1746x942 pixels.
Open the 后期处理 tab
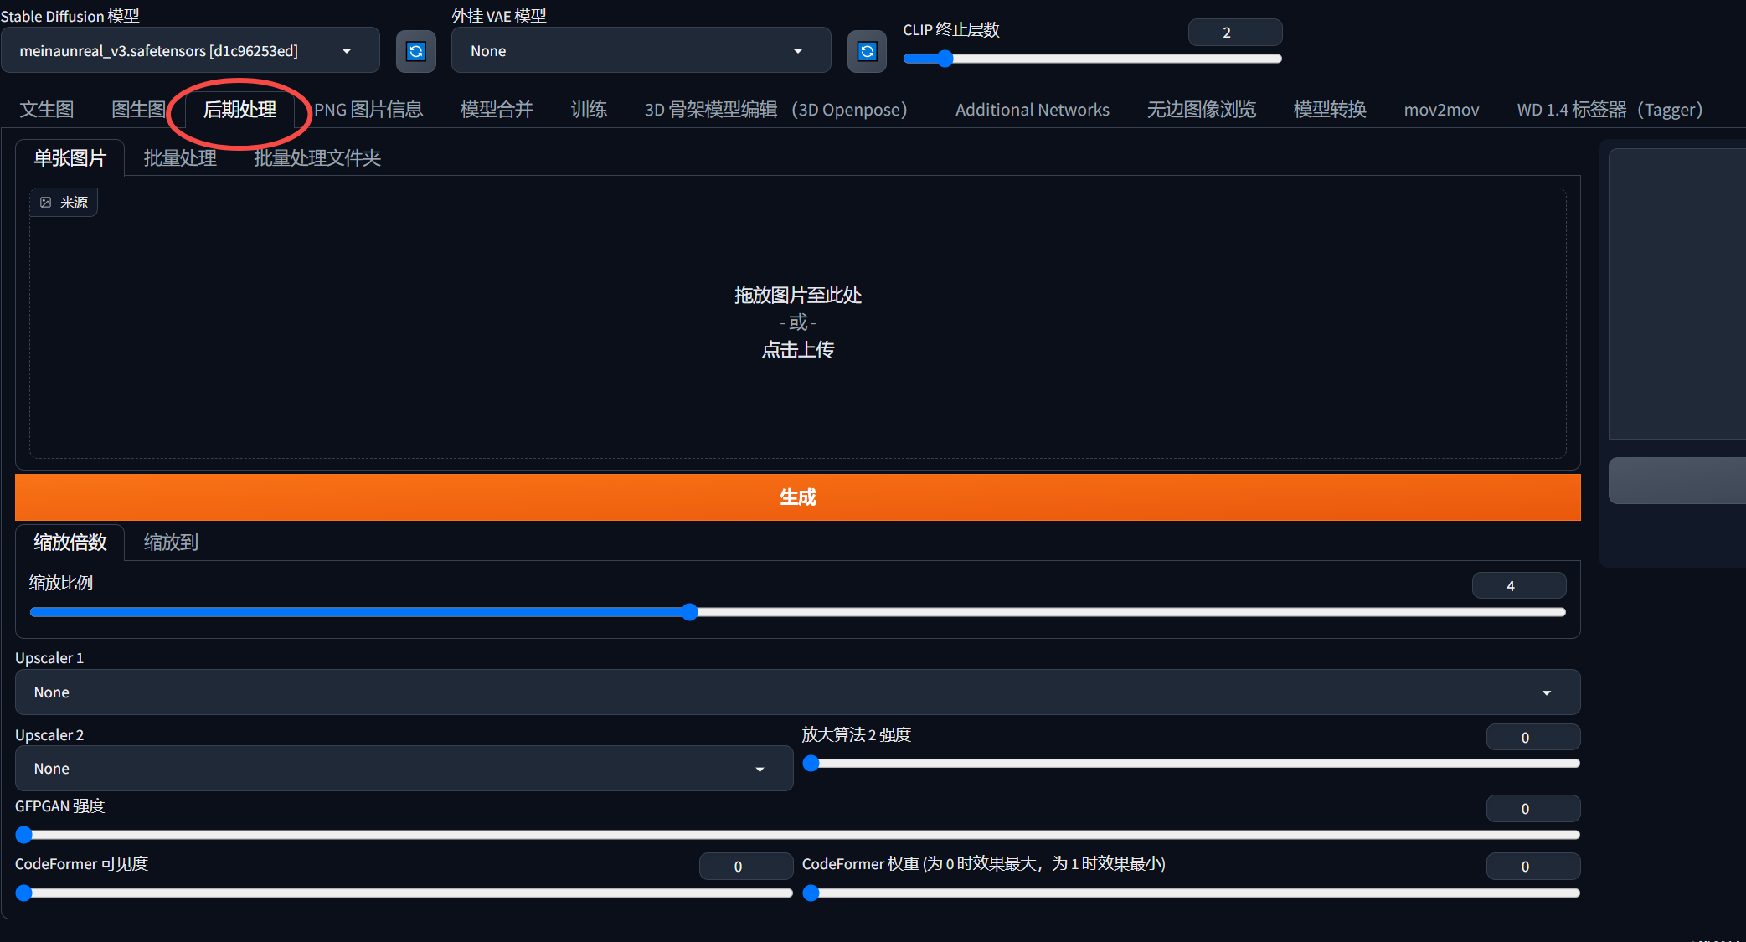pyautogui.click(x=239, y=110)
